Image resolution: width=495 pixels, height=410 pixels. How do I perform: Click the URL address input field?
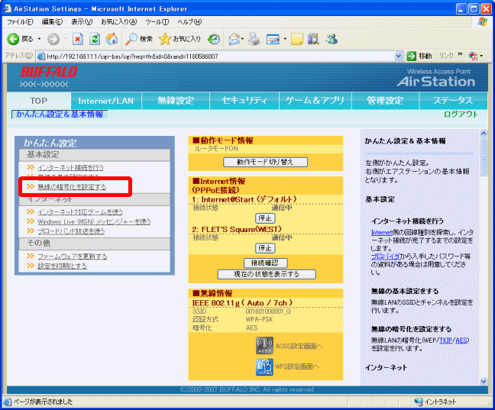220,56
